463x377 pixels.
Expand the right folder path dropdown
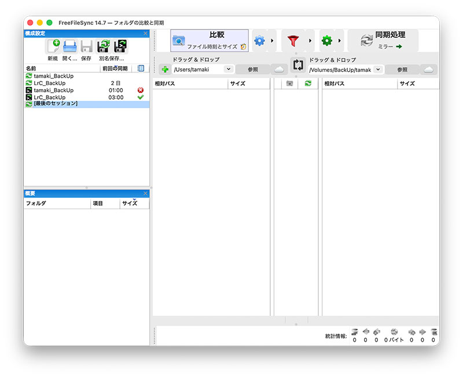[x=378, y=69]
